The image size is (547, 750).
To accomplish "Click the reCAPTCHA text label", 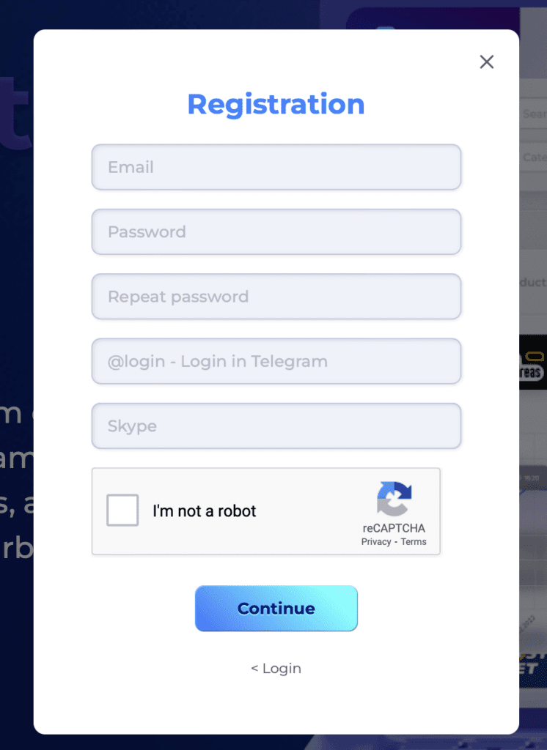I will [x=394, y=528].
